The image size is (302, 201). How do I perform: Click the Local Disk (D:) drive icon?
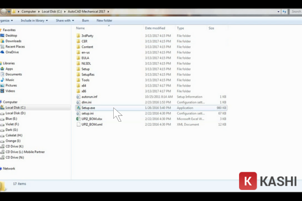tap(2, 113)
